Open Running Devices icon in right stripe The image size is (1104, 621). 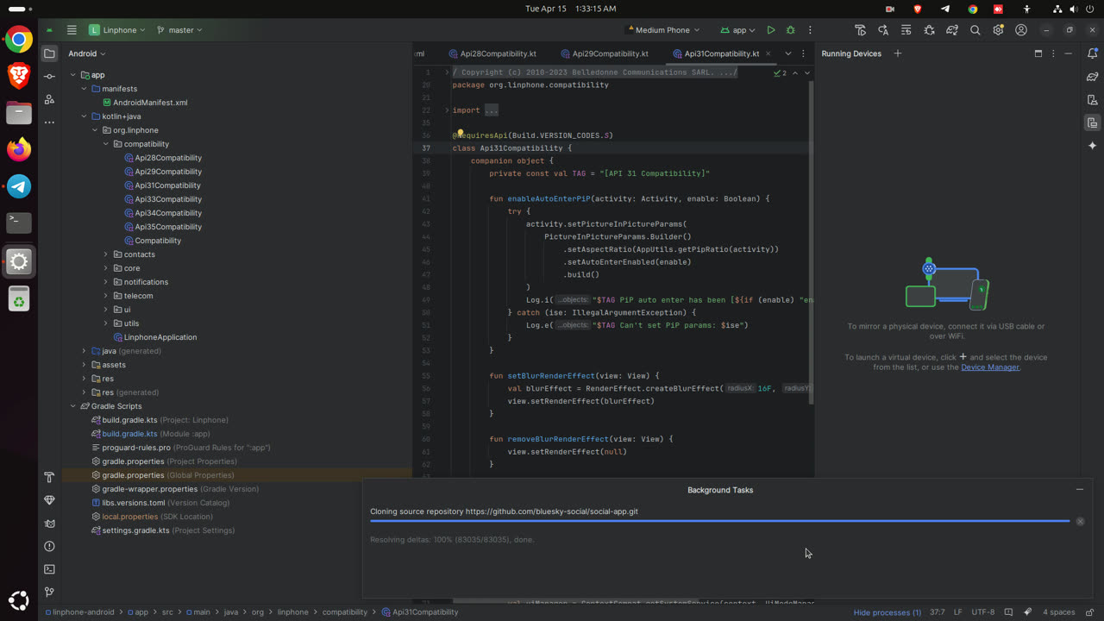point(1092,122)
